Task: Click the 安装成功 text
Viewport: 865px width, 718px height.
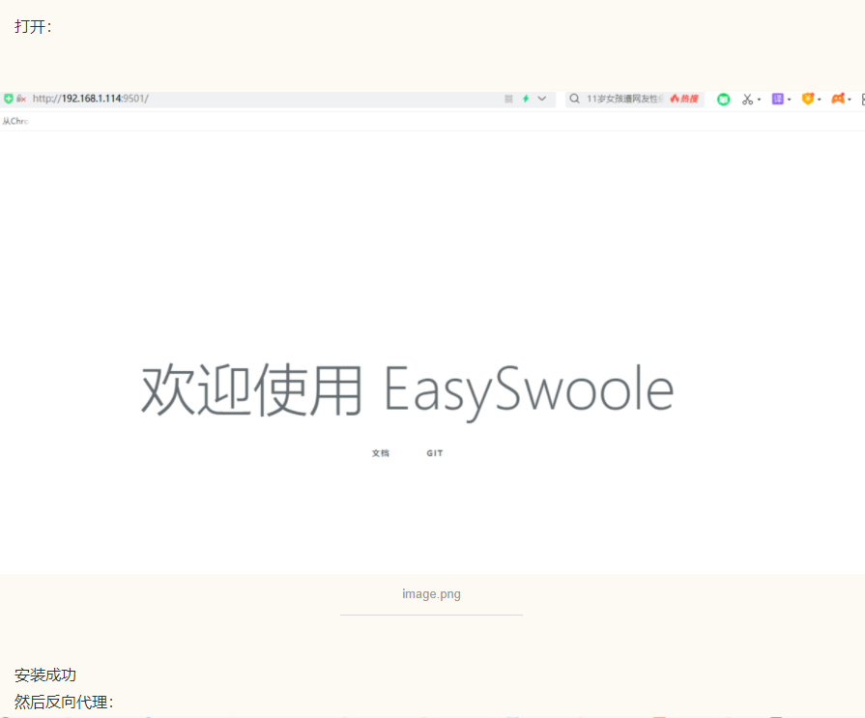Action: point(45,675)
